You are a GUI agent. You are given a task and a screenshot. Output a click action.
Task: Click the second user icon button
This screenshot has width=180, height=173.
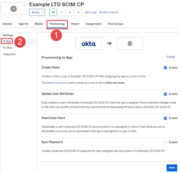[x=79, y=12]
